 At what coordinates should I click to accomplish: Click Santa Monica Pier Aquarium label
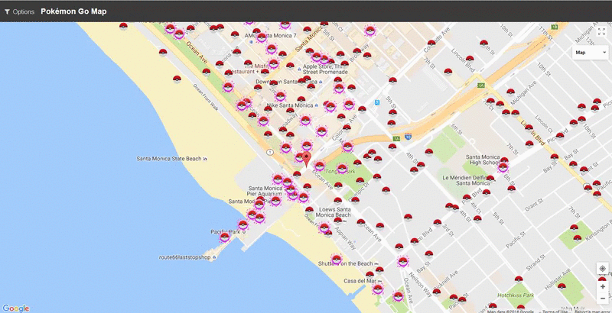point(265,191)
